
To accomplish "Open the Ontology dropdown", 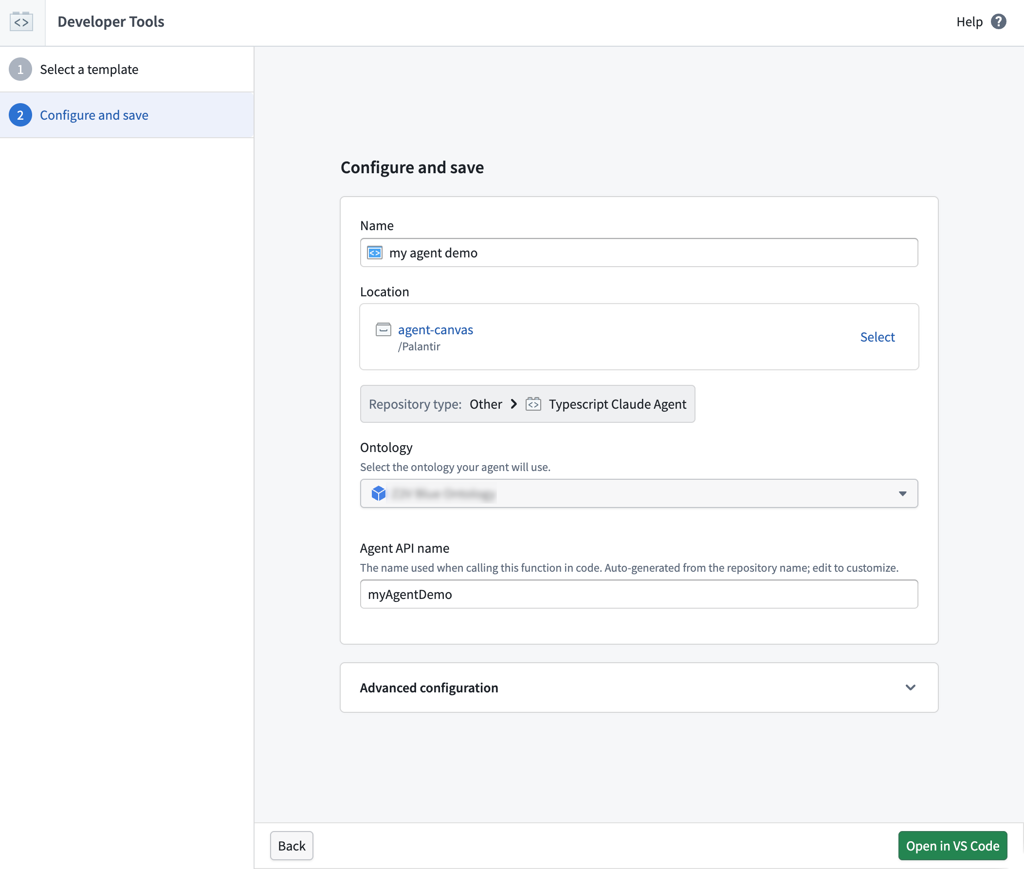I will (x=639, y=493).
